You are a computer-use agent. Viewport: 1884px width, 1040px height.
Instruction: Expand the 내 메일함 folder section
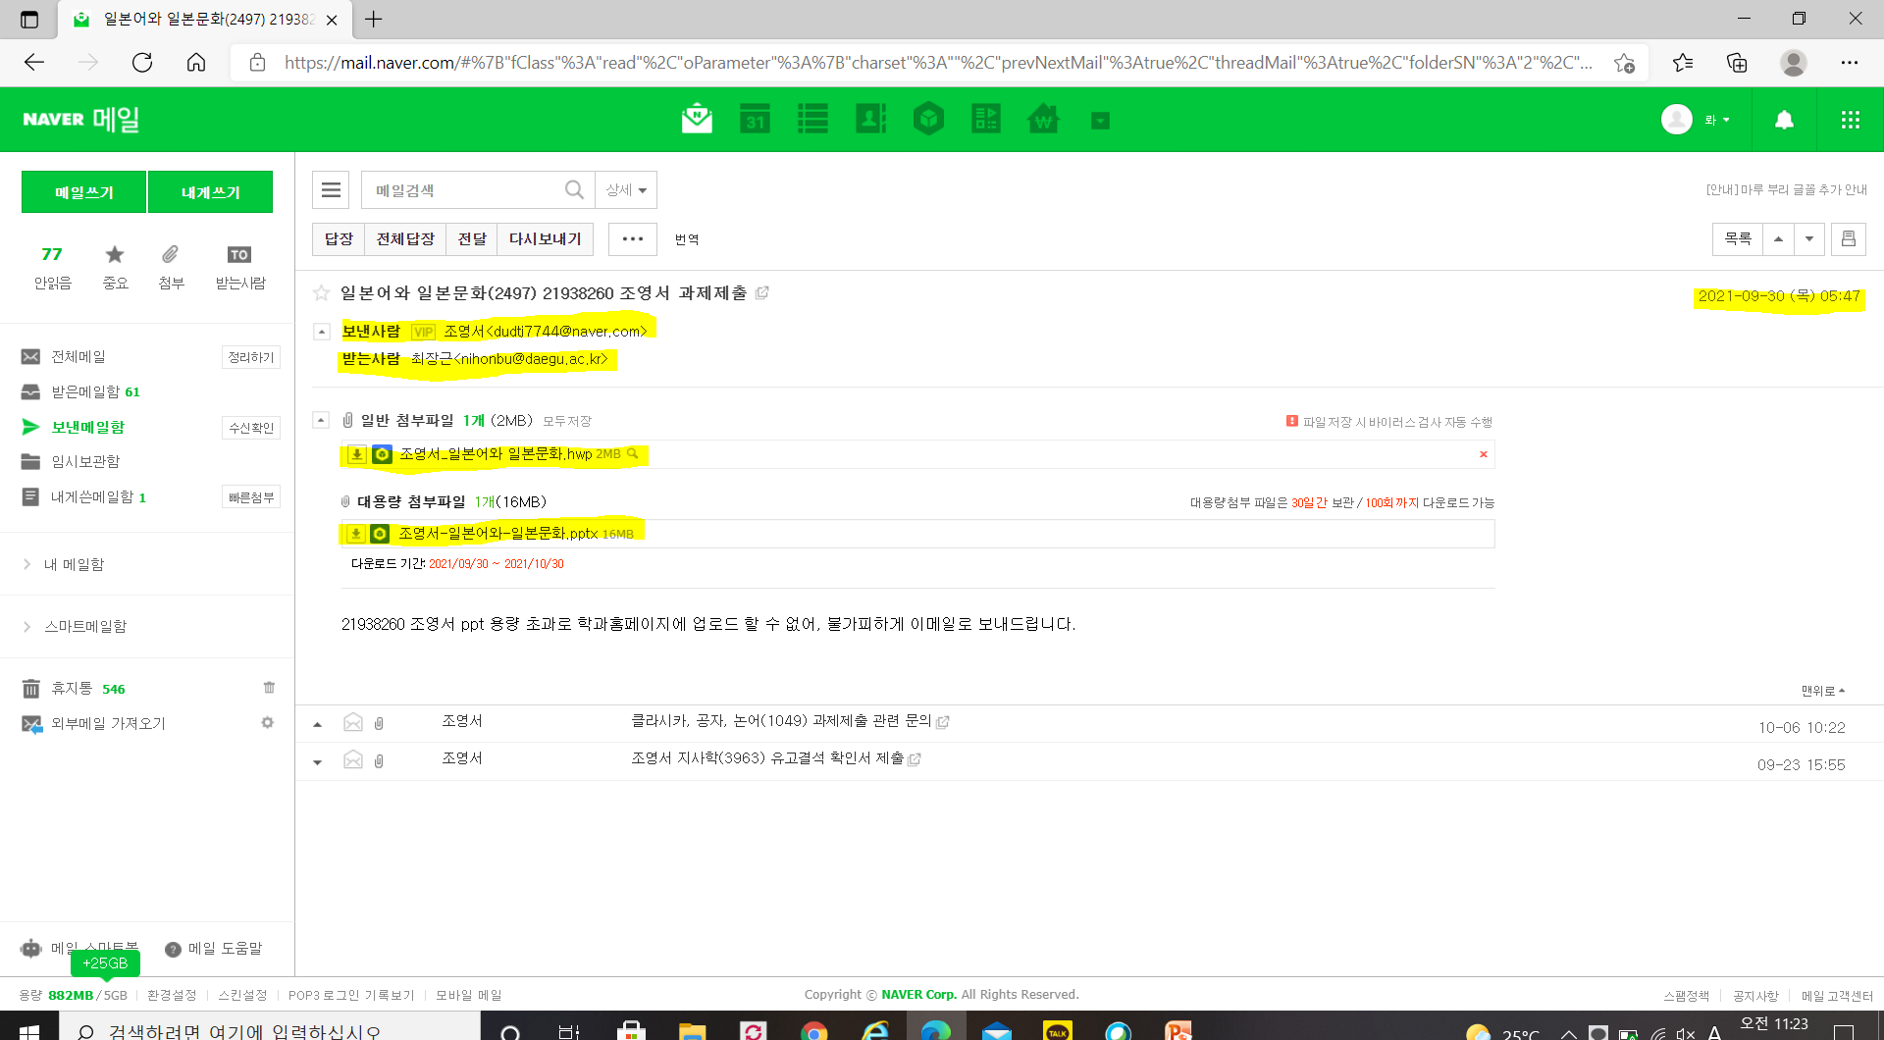(x=27, y=564)
